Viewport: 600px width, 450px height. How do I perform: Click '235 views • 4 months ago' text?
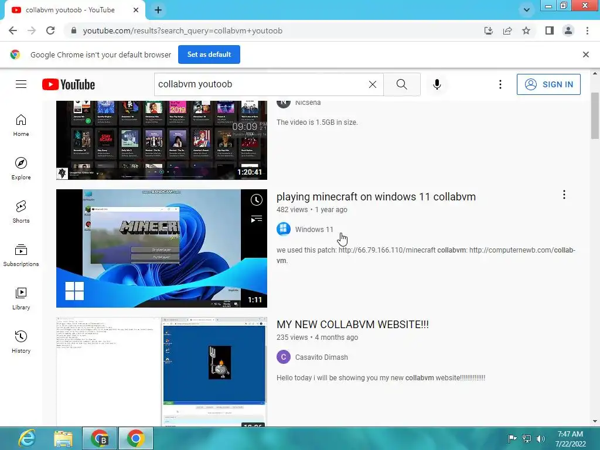point(317,337)
